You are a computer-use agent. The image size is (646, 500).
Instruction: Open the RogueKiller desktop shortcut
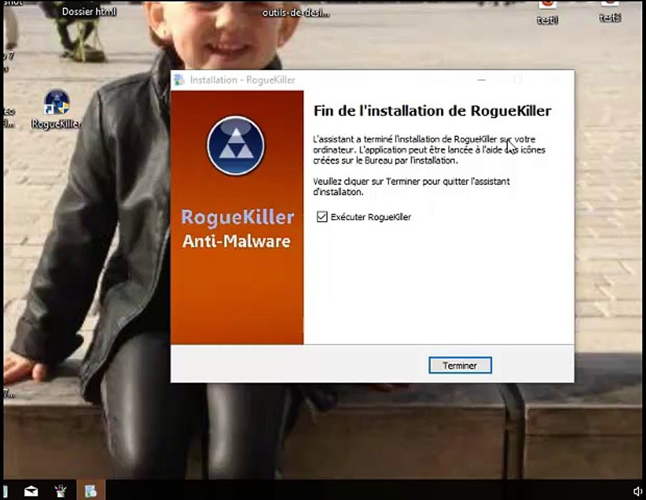click(56, 109)
